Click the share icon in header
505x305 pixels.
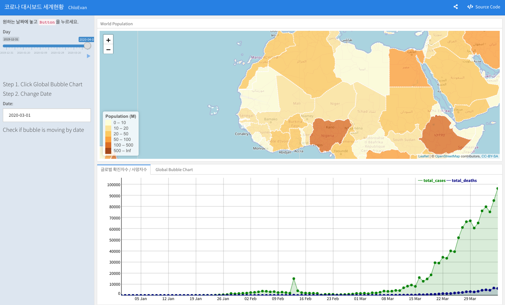(456, 7)
